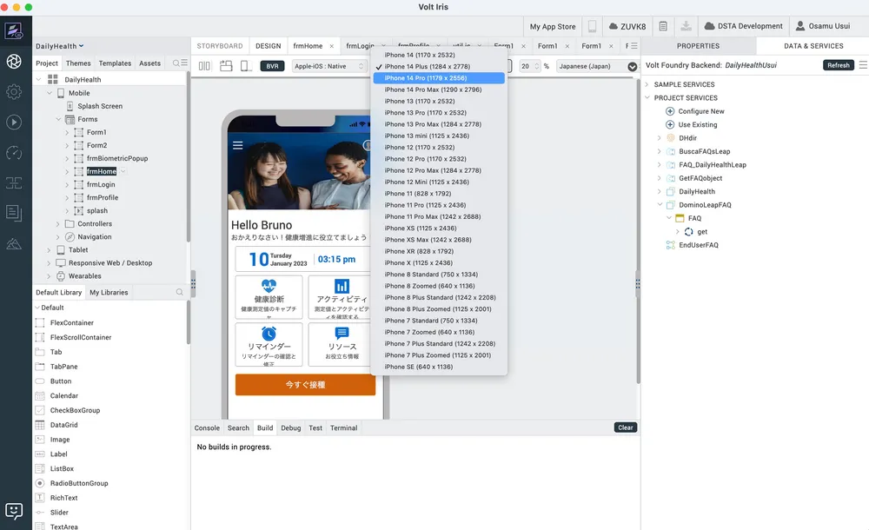Open the Terminal tab
Viewport: 869px width, 530px height.
(343, 428)
